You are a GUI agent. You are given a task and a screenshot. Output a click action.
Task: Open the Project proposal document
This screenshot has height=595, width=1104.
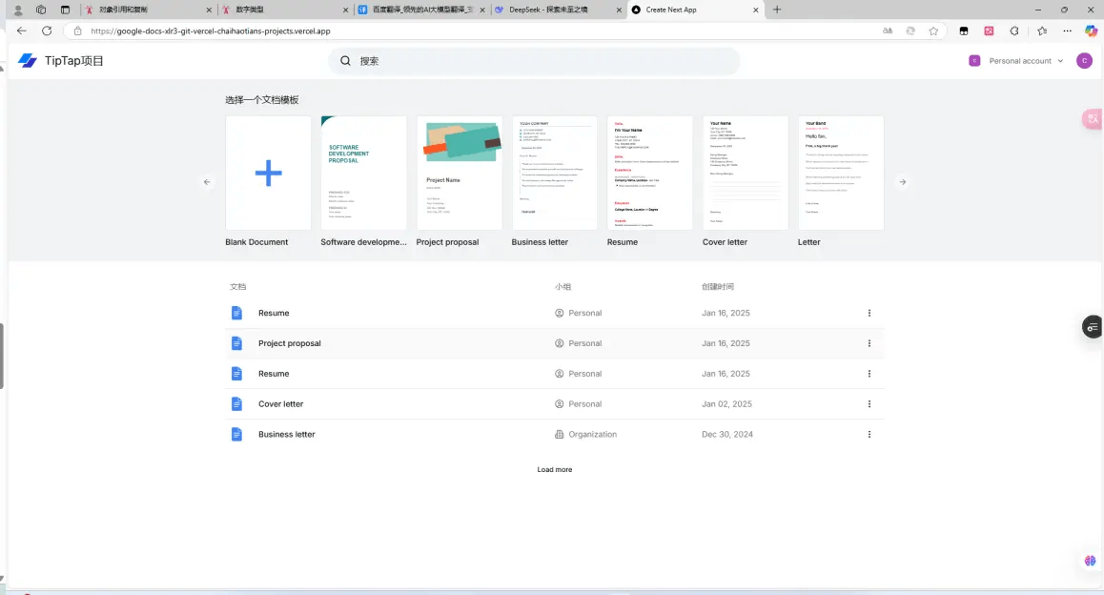tap(289, 343)
